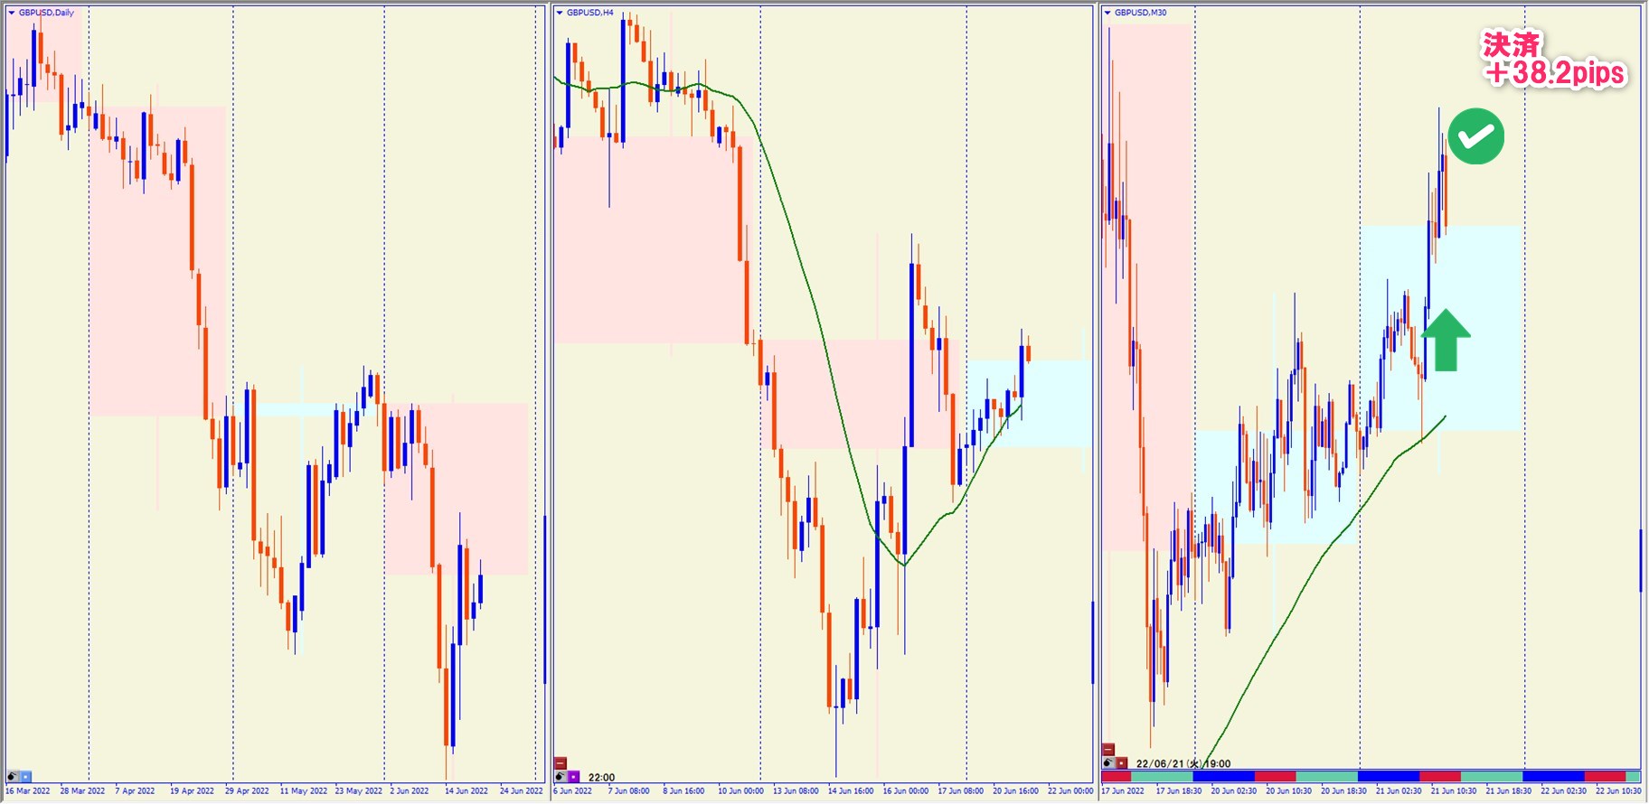
Task: Click the purple square button in H4 chart
Action: pos(574,776)
